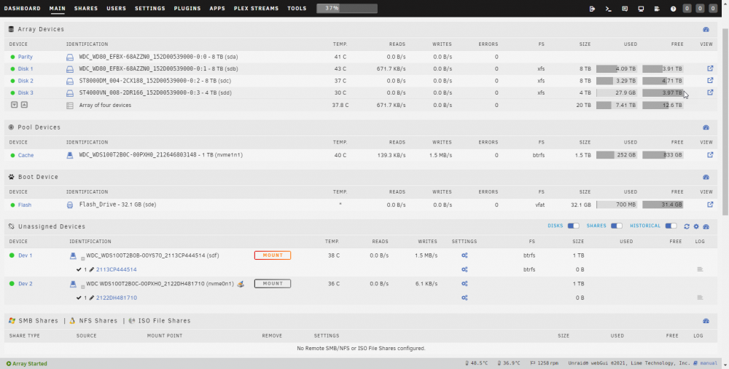Open the system log icon in the top bar

pos(657,8)
